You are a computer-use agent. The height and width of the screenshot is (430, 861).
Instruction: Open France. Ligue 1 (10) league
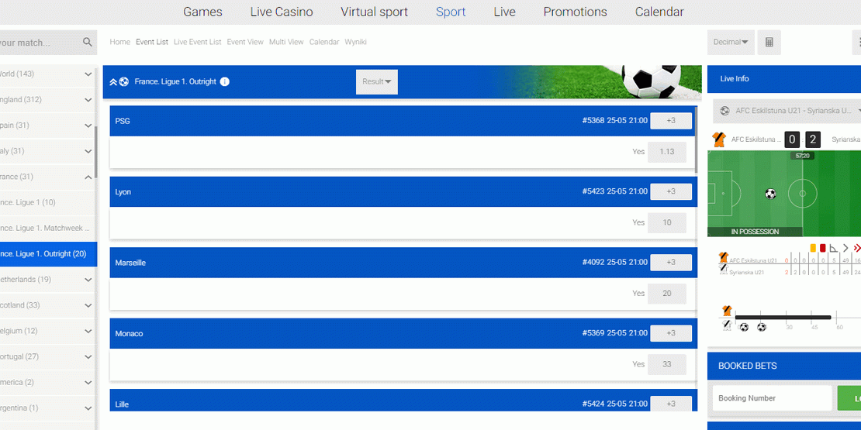click(48, 202)
